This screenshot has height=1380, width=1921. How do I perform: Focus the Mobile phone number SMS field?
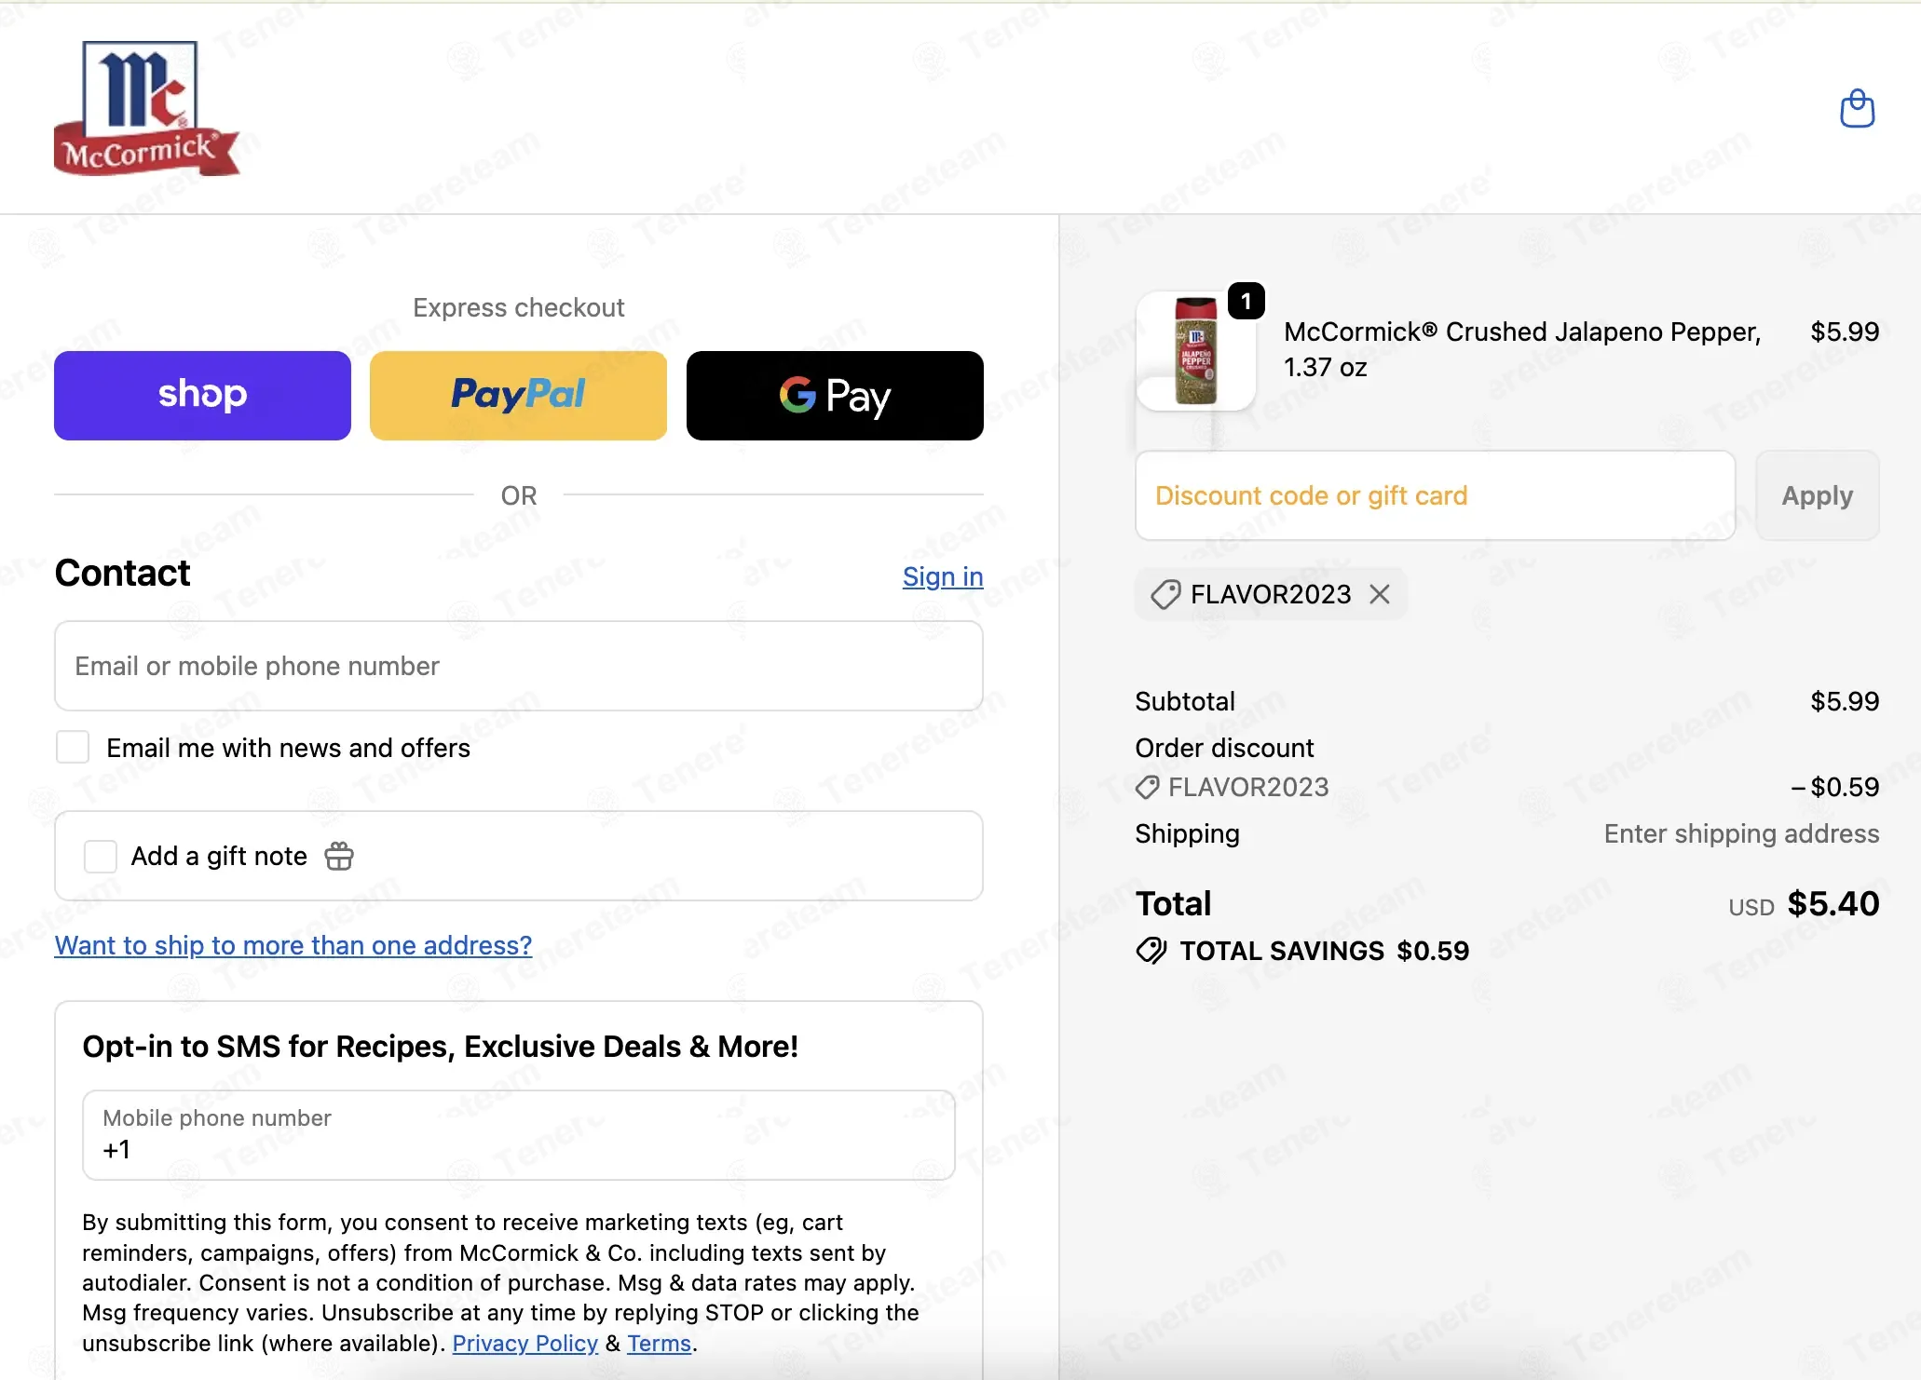tap(519, 1135)
